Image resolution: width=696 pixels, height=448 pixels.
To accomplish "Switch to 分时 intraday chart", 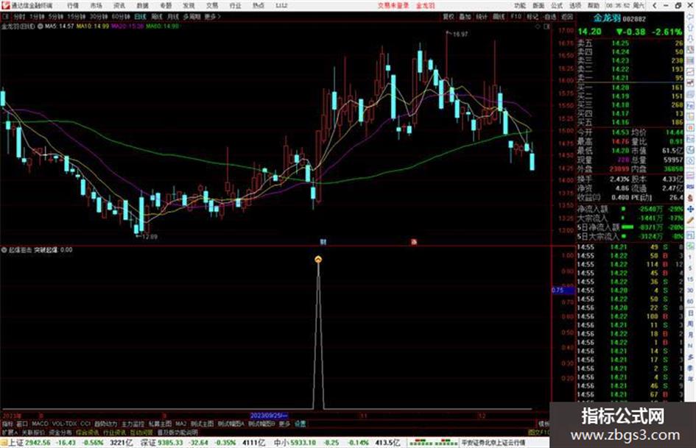I will [19, 16].
